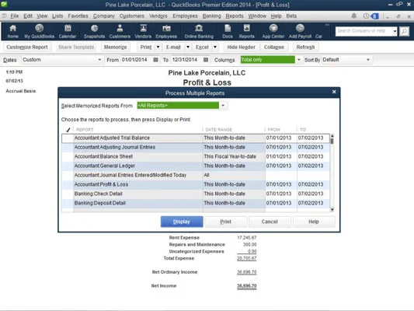Click the Display button
This screenshot has width=414, height=311.
coord(182,222)
